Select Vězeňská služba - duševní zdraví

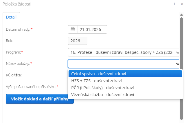coord(102,94)
